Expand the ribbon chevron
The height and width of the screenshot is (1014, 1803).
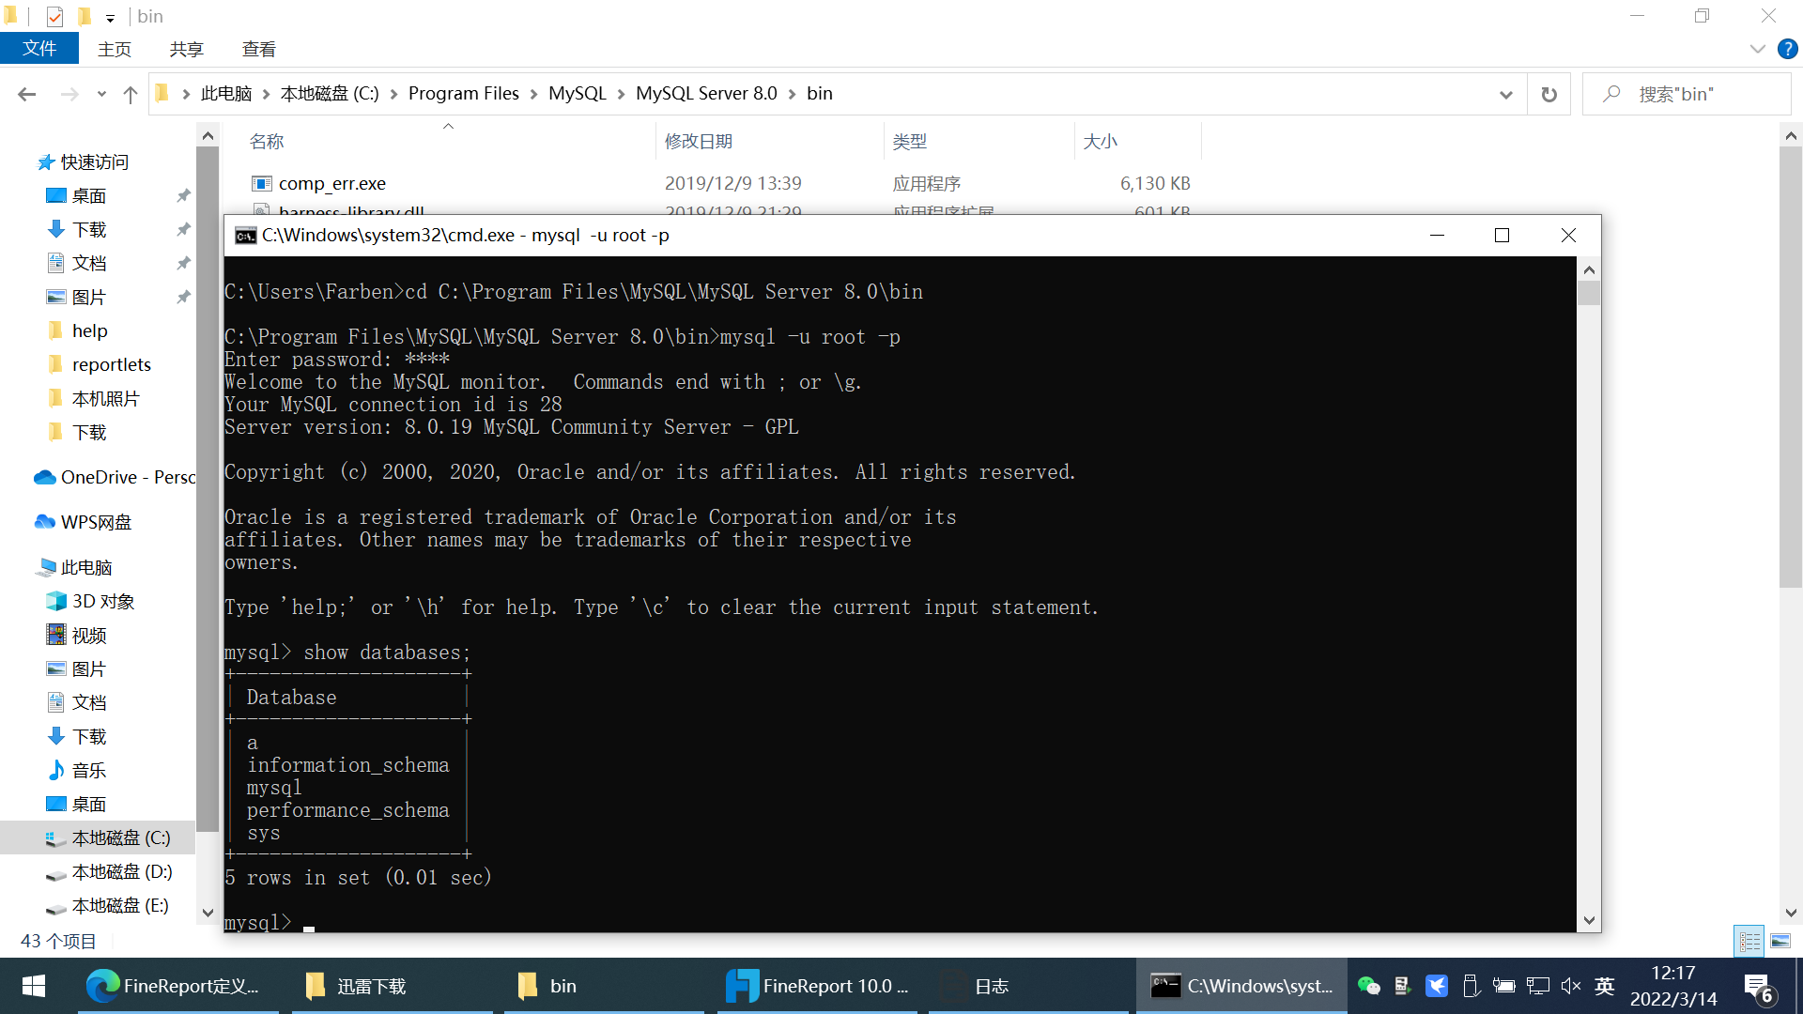[1758, 49]
